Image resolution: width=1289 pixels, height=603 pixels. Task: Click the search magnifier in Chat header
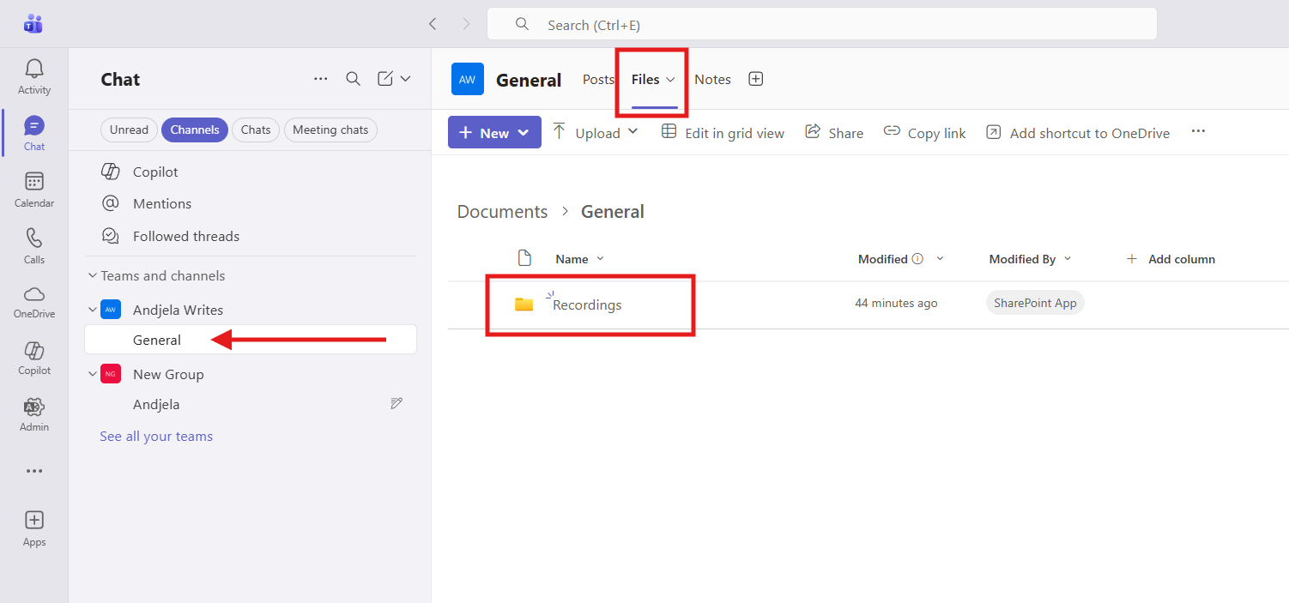353,79
